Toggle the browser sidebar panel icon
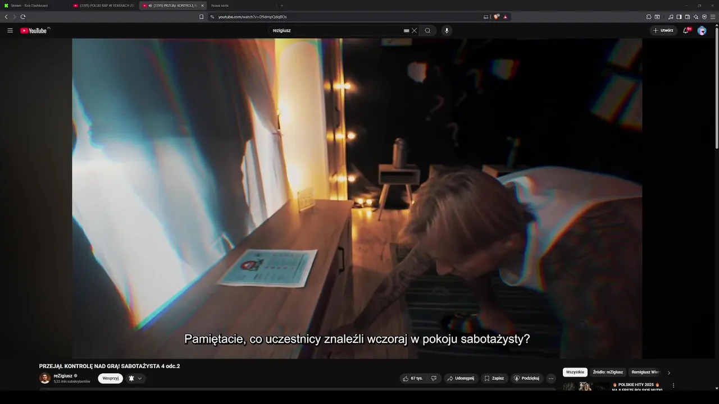The height and width of the screenshot is (404, 719). click(x=679, y=17)
